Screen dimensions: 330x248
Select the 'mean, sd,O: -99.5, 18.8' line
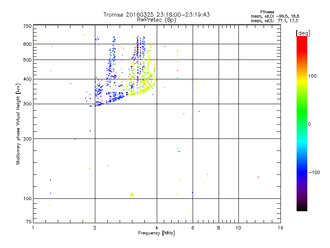tap(275, 16)
